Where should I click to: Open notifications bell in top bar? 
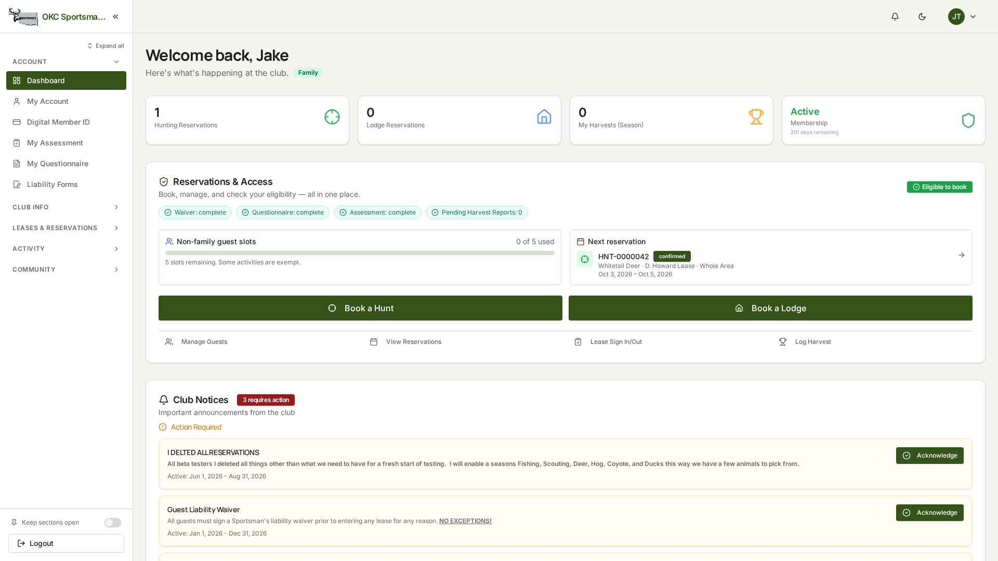coord(895,17)
